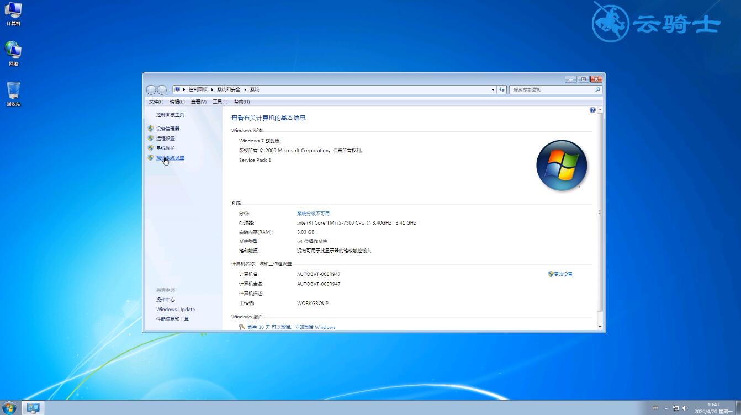The height and width of the screenshot is (415, 741).
Task: Open the 工具(T) menu
Action: point(220,102)
